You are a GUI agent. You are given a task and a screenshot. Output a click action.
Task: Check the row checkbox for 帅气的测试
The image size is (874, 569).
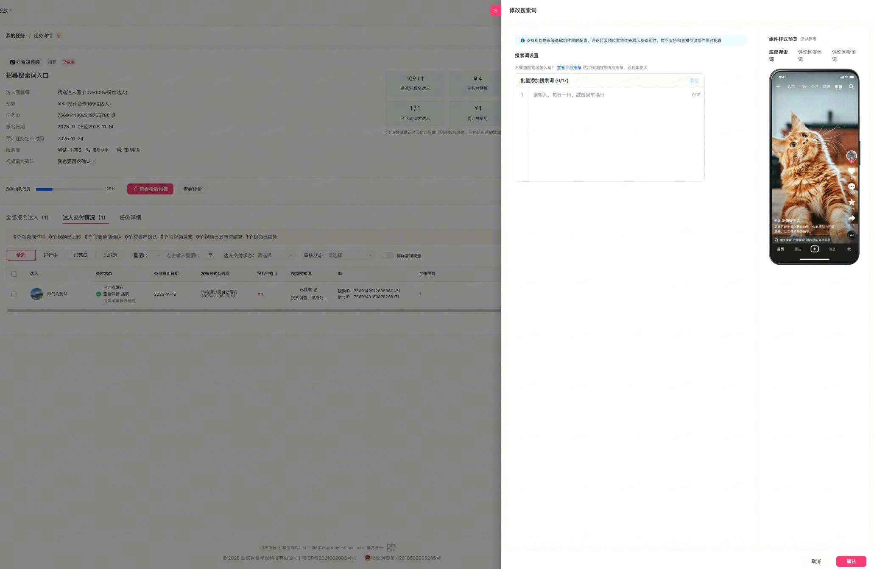point(14,294)
